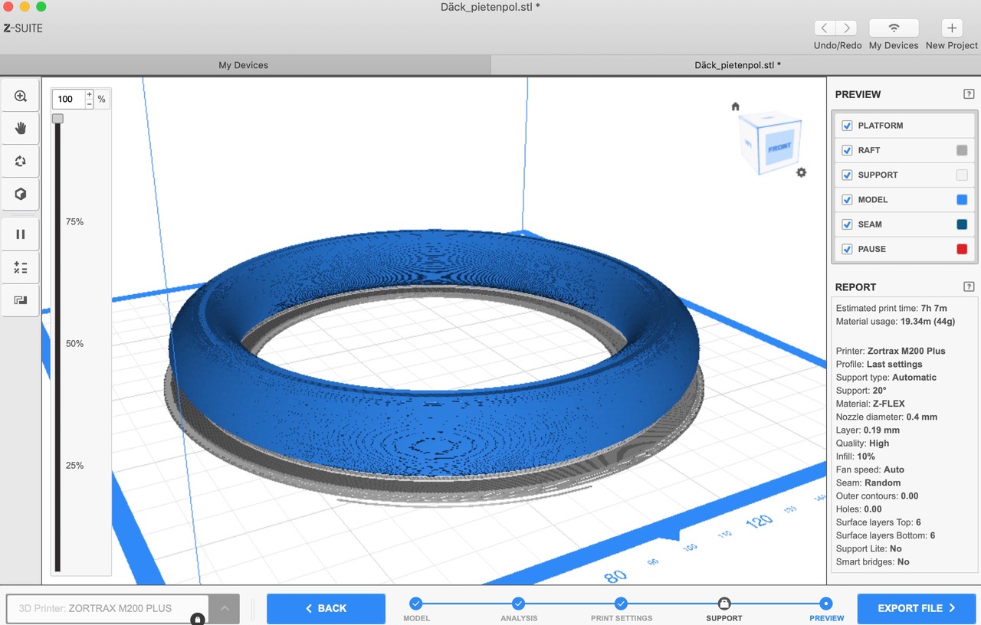Viewport: 981px width, 625px height.
Task: Increase layer percentage with plus stepper
Action: (89, 94)
